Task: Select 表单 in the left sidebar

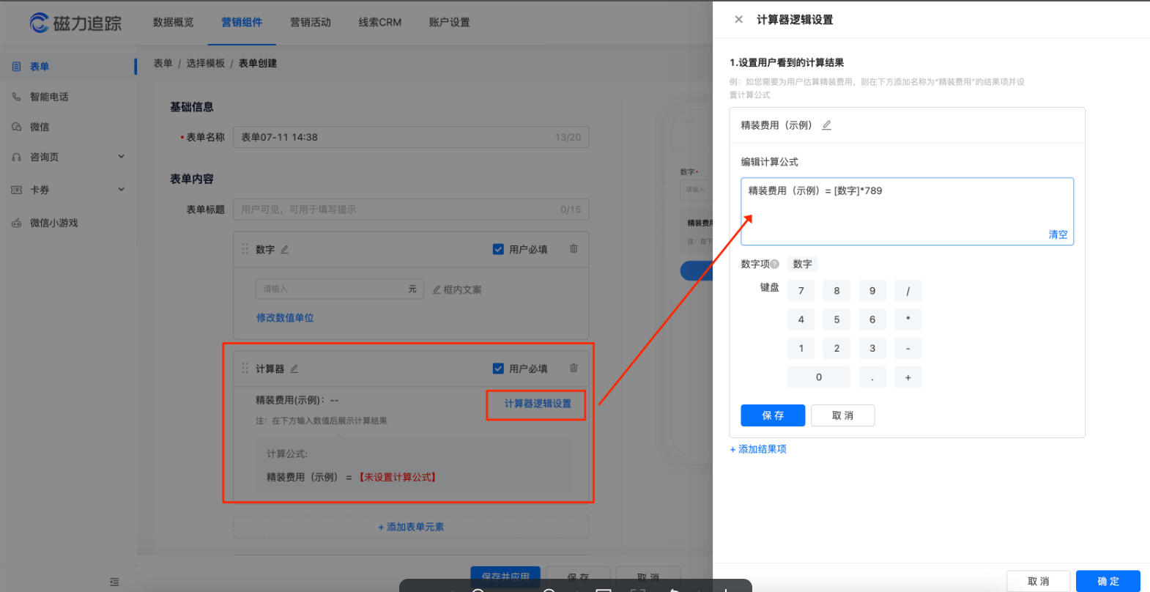Action: (68, 67)
